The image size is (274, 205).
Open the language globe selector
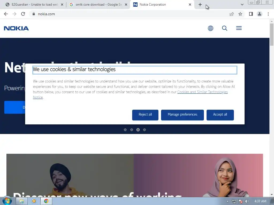tap(211, 28)
